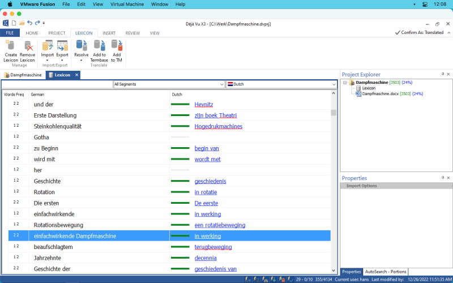
Task: Open the Virtual Machine menu
Action: coord(127,5)
